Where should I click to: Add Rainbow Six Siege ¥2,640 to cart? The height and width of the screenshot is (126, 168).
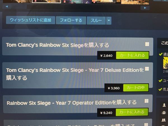(132, 55)
